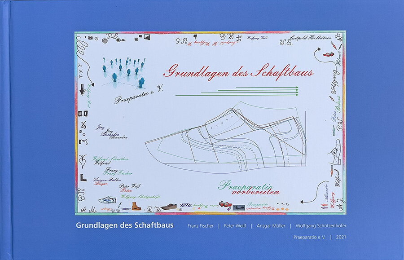Click the slanted black script 'Praeparatio e. V.'

click(x=139, y=95)
